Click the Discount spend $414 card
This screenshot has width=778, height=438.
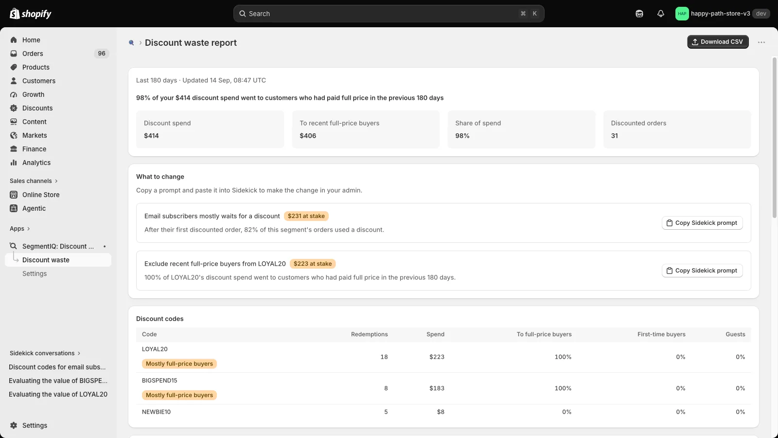[x=210, y=129]
